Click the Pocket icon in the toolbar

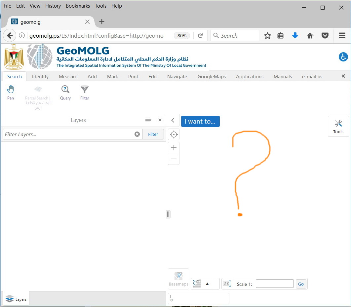[x=325, y=36]
